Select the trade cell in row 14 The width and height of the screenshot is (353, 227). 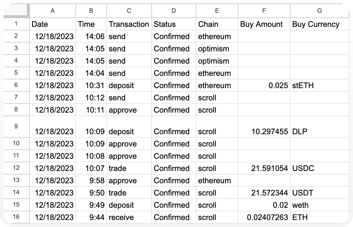pyautogui.click(x=129, y=193)
